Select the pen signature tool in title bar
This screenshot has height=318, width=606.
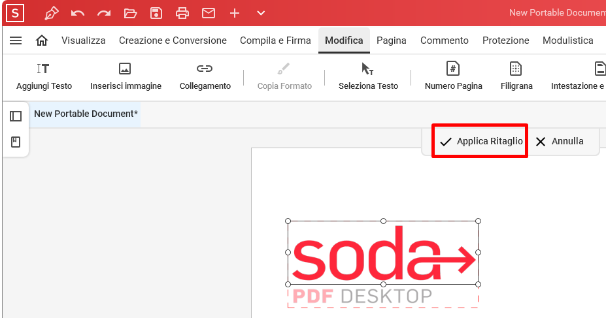pyautogui.click(x=52, y=13)
